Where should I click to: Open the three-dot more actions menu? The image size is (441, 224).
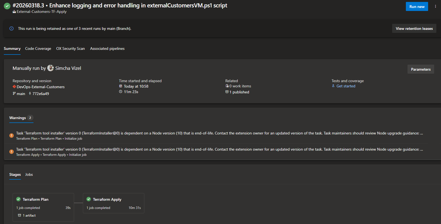coord(435,6)
